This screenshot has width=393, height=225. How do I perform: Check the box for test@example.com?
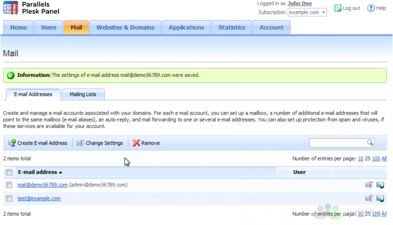tap(9, 198)
